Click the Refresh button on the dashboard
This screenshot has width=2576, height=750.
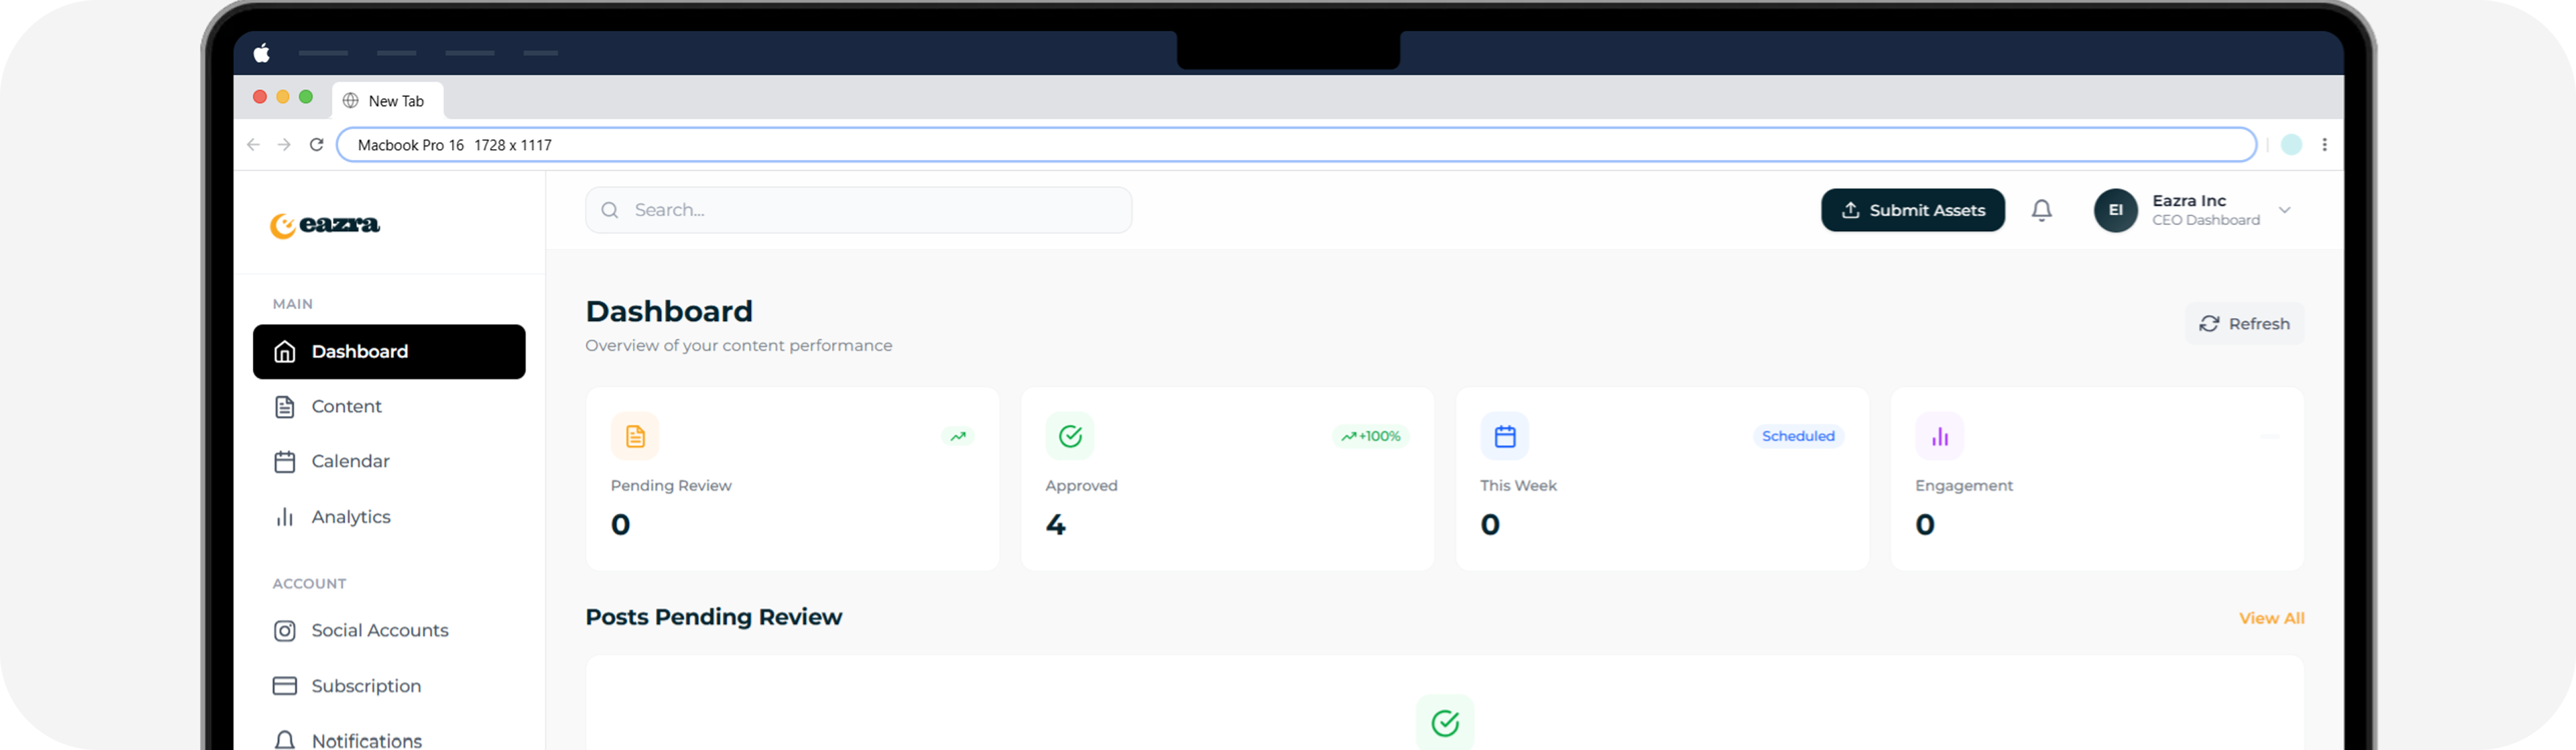tap(2244, 323)
